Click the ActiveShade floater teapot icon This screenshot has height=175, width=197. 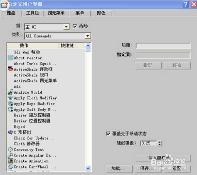[x=10, y=69]
